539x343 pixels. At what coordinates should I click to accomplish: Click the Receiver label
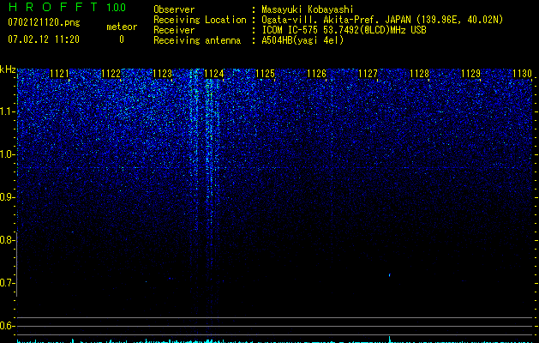click(174, 30)
